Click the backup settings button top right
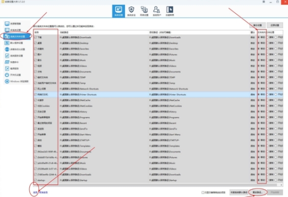 pyautogui.click(x=258, y=25)
